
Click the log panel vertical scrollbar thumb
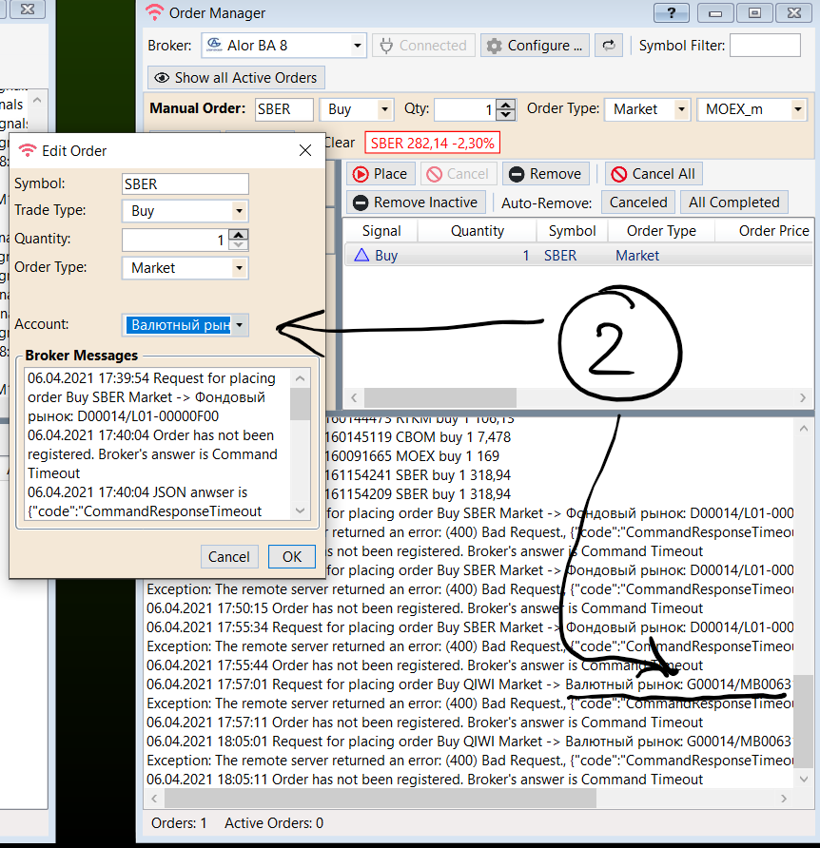point(804,721)
